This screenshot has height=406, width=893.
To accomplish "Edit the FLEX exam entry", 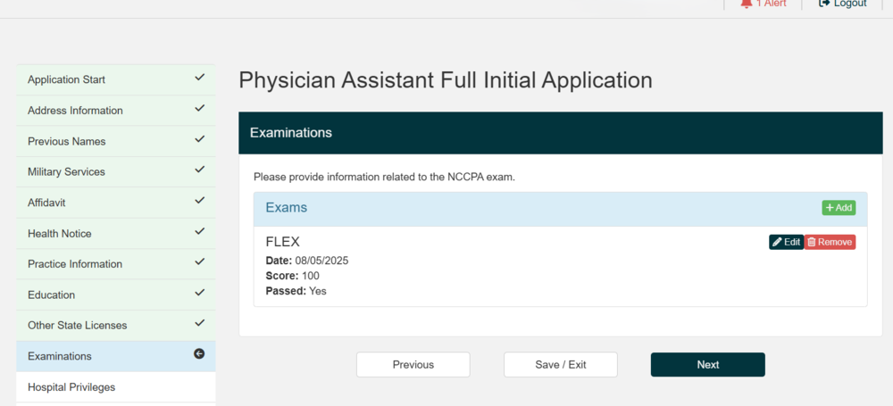I will 786,242.
